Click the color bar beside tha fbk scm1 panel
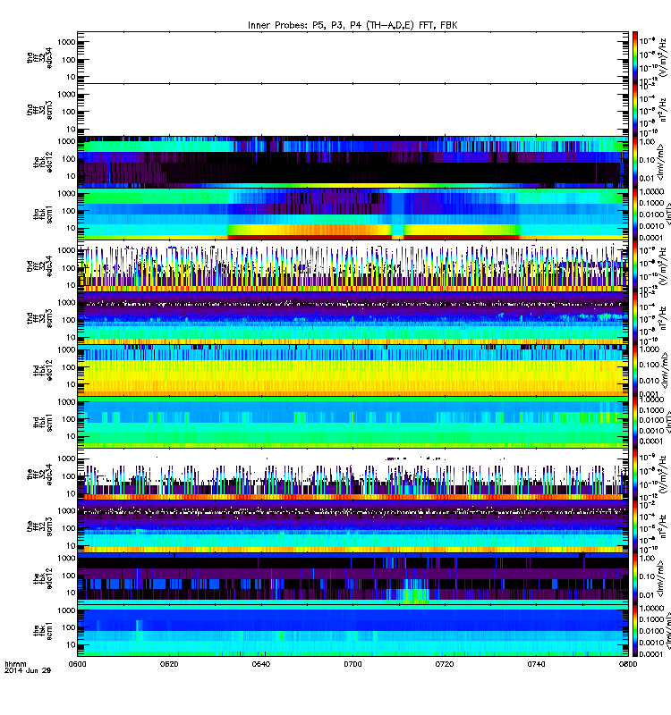 coord(635,214)
